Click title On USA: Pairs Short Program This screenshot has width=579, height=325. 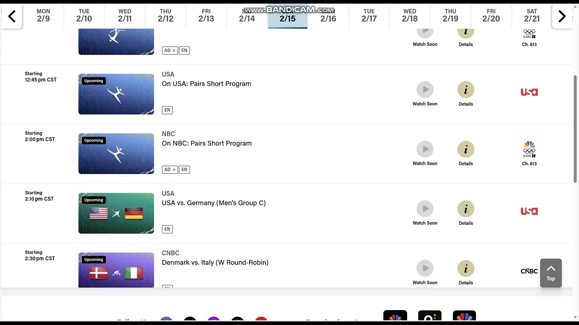point(206,84)
